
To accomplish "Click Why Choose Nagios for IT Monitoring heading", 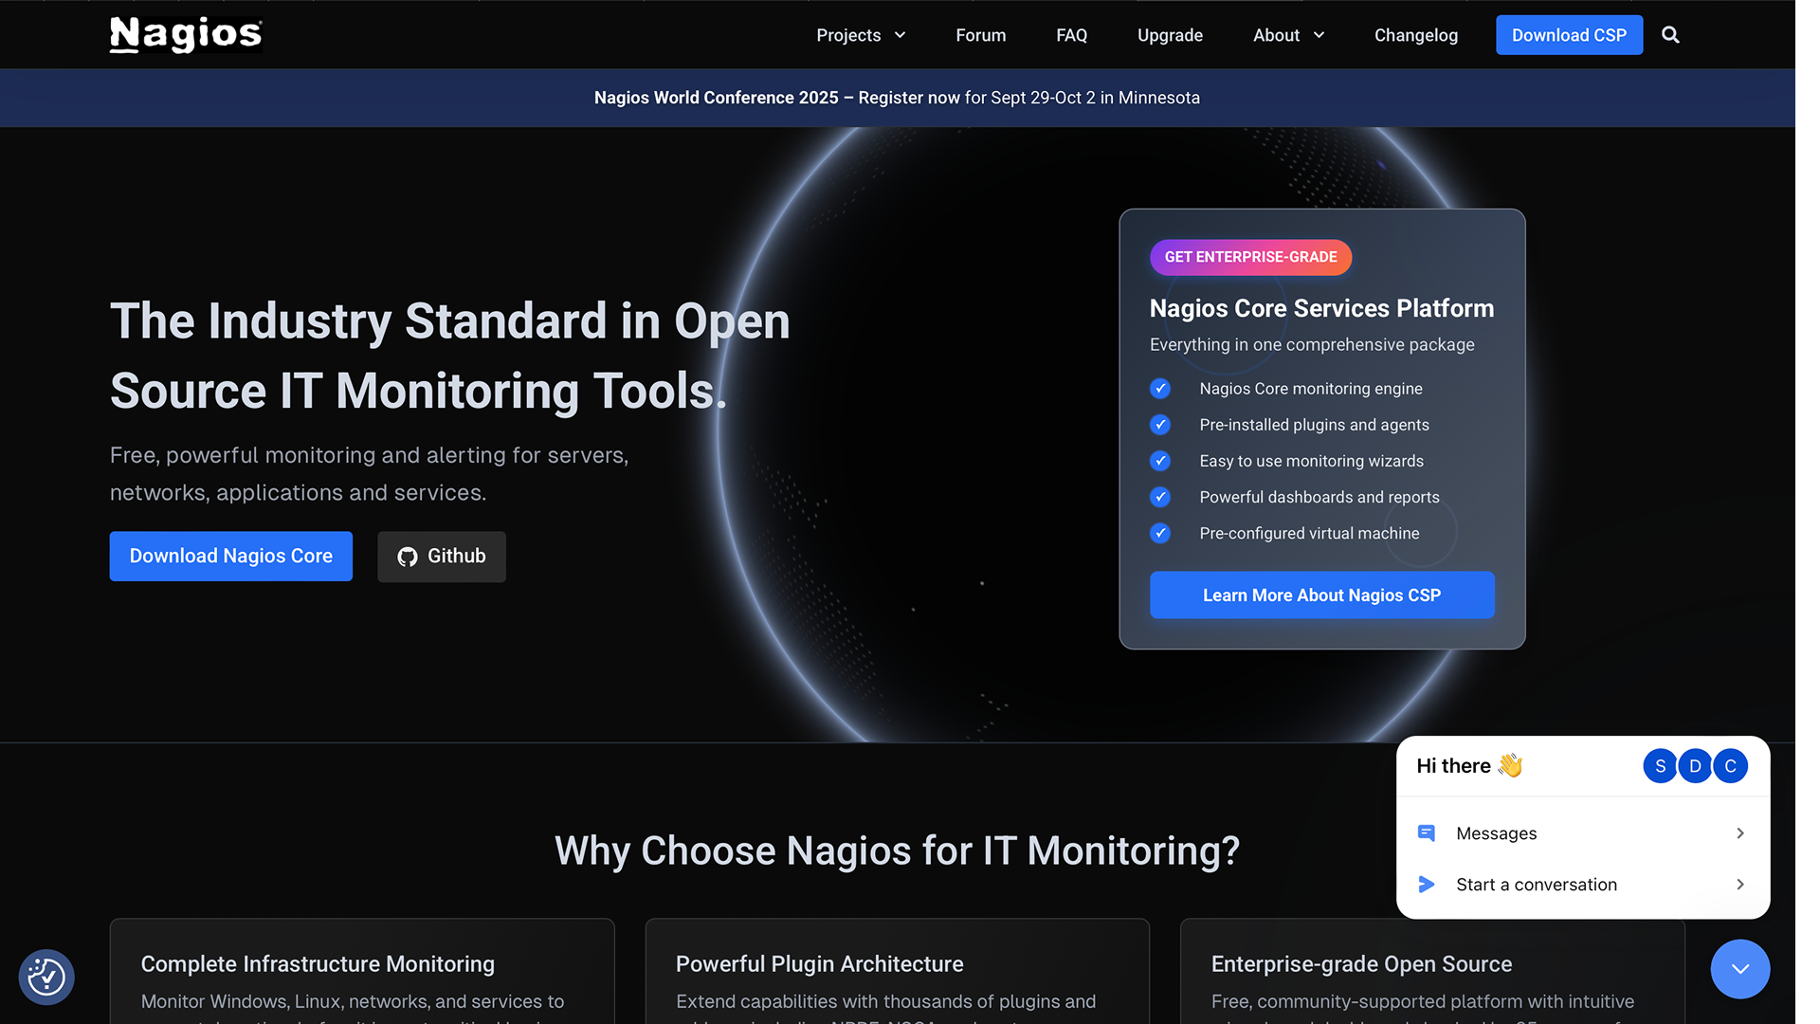I will click(x=897, y=850).
